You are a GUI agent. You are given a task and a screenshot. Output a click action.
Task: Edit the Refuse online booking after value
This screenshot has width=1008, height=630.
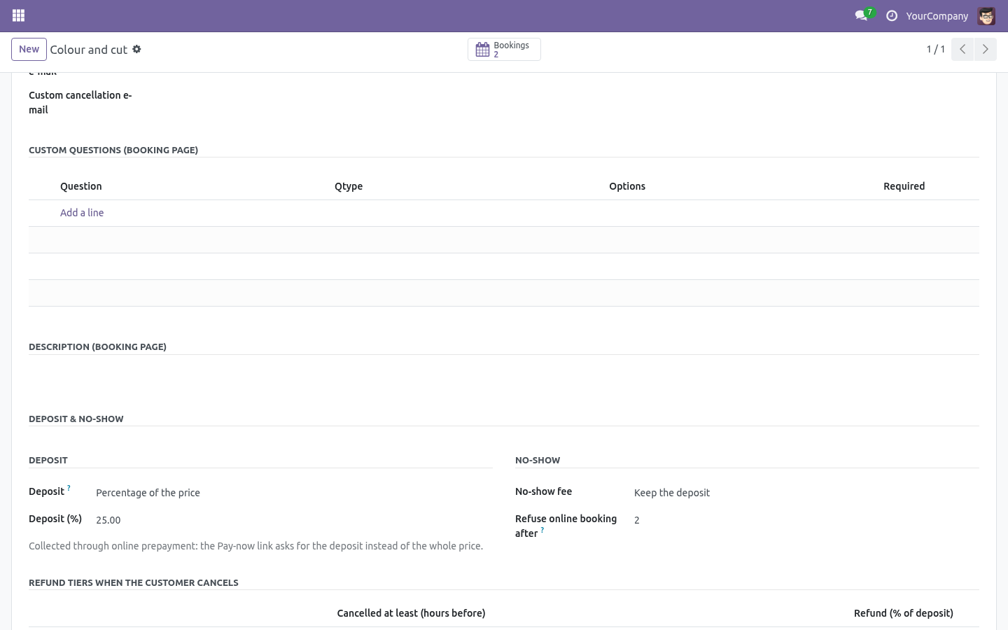pos(806,520)
